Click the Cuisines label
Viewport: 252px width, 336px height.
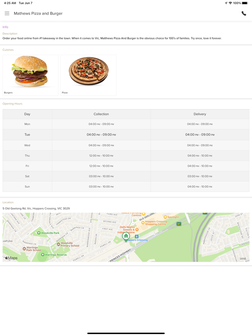pyautogui.click(x=8, y=50)
